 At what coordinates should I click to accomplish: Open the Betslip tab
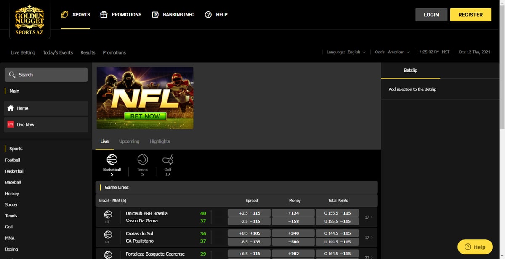point(410,71)
